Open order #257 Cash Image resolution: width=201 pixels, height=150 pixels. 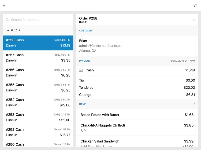[38, 58]
